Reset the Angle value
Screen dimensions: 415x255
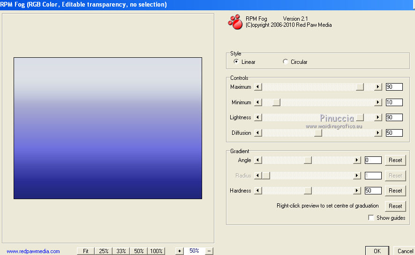395,160
